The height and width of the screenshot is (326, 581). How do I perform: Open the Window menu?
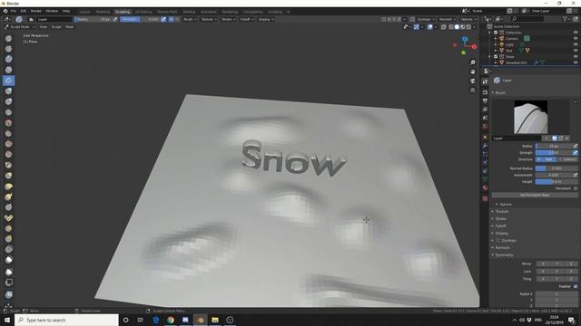point(52,11)
